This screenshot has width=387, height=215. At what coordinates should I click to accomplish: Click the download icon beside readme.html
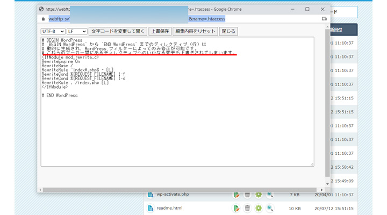click(150, 209)
